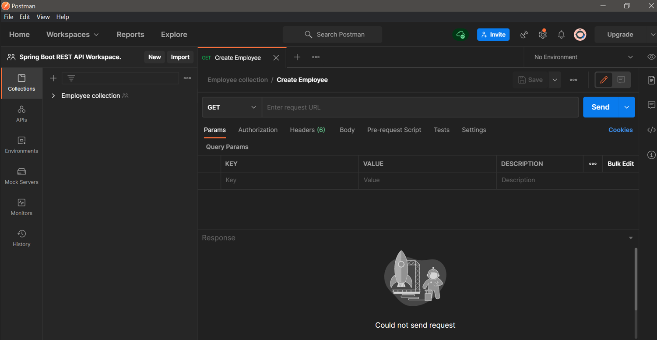Image resolution: width=657 pixels, height=340 pixels.
Task: Open the APIs sidebar panel
Action: pos(21,114)
